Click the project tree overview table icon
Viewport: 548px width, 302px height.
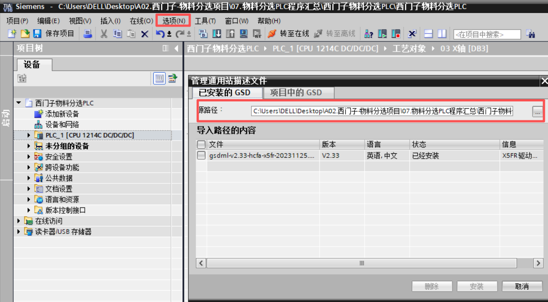(160, 78)
